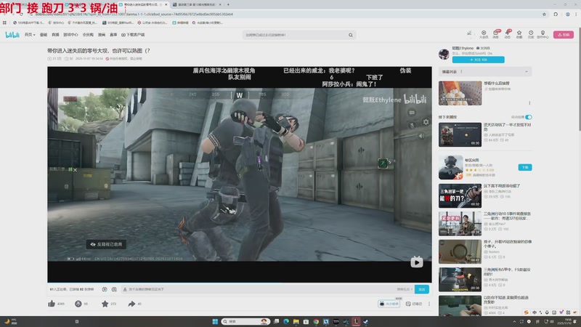Toggle the danmaku display switch icon
581x327 pixels.
105,289
